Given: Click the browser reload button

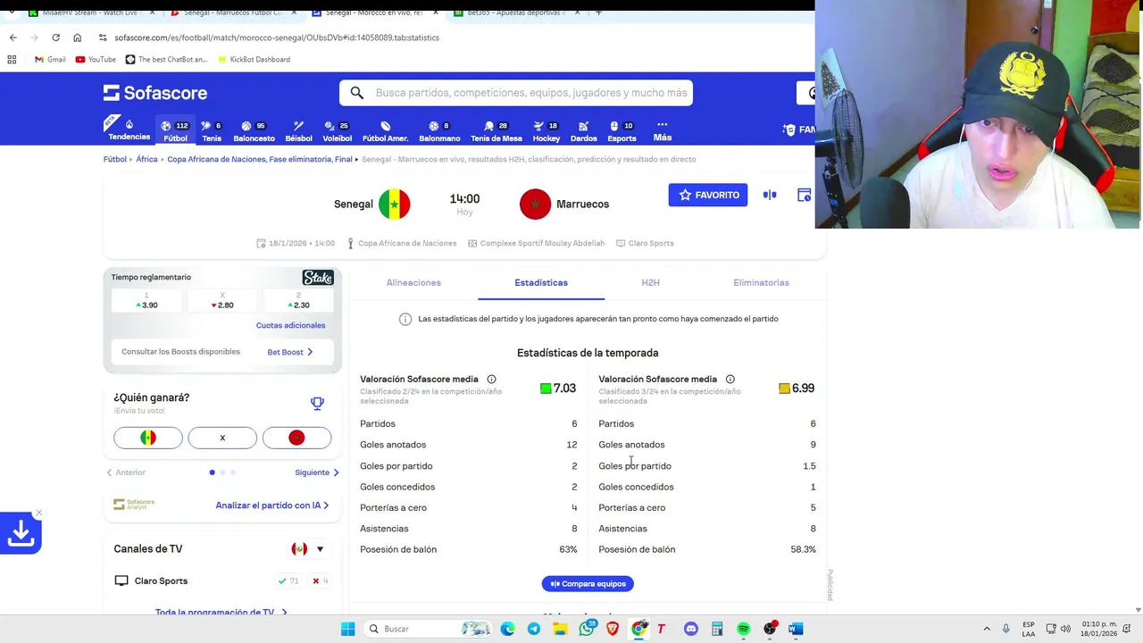Looking at the screenshot, I should [55, 38].
